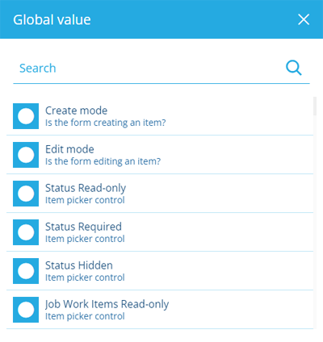The height and width of the screenshot is (342, 323).
Task: Click the Status Required circle icon
Action: [x=26, y=232]
